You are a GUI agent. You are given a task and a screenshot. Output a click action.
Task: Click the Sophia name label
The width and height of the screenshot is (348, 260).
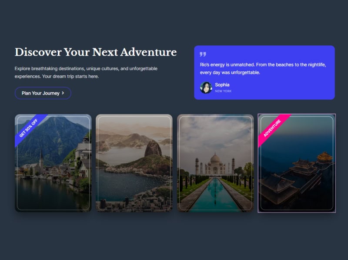click(x=222, y=84)
